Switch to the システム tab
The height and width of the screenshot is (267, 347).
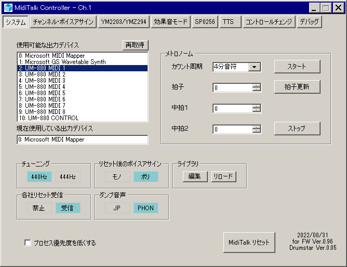(x=16, y=22)
